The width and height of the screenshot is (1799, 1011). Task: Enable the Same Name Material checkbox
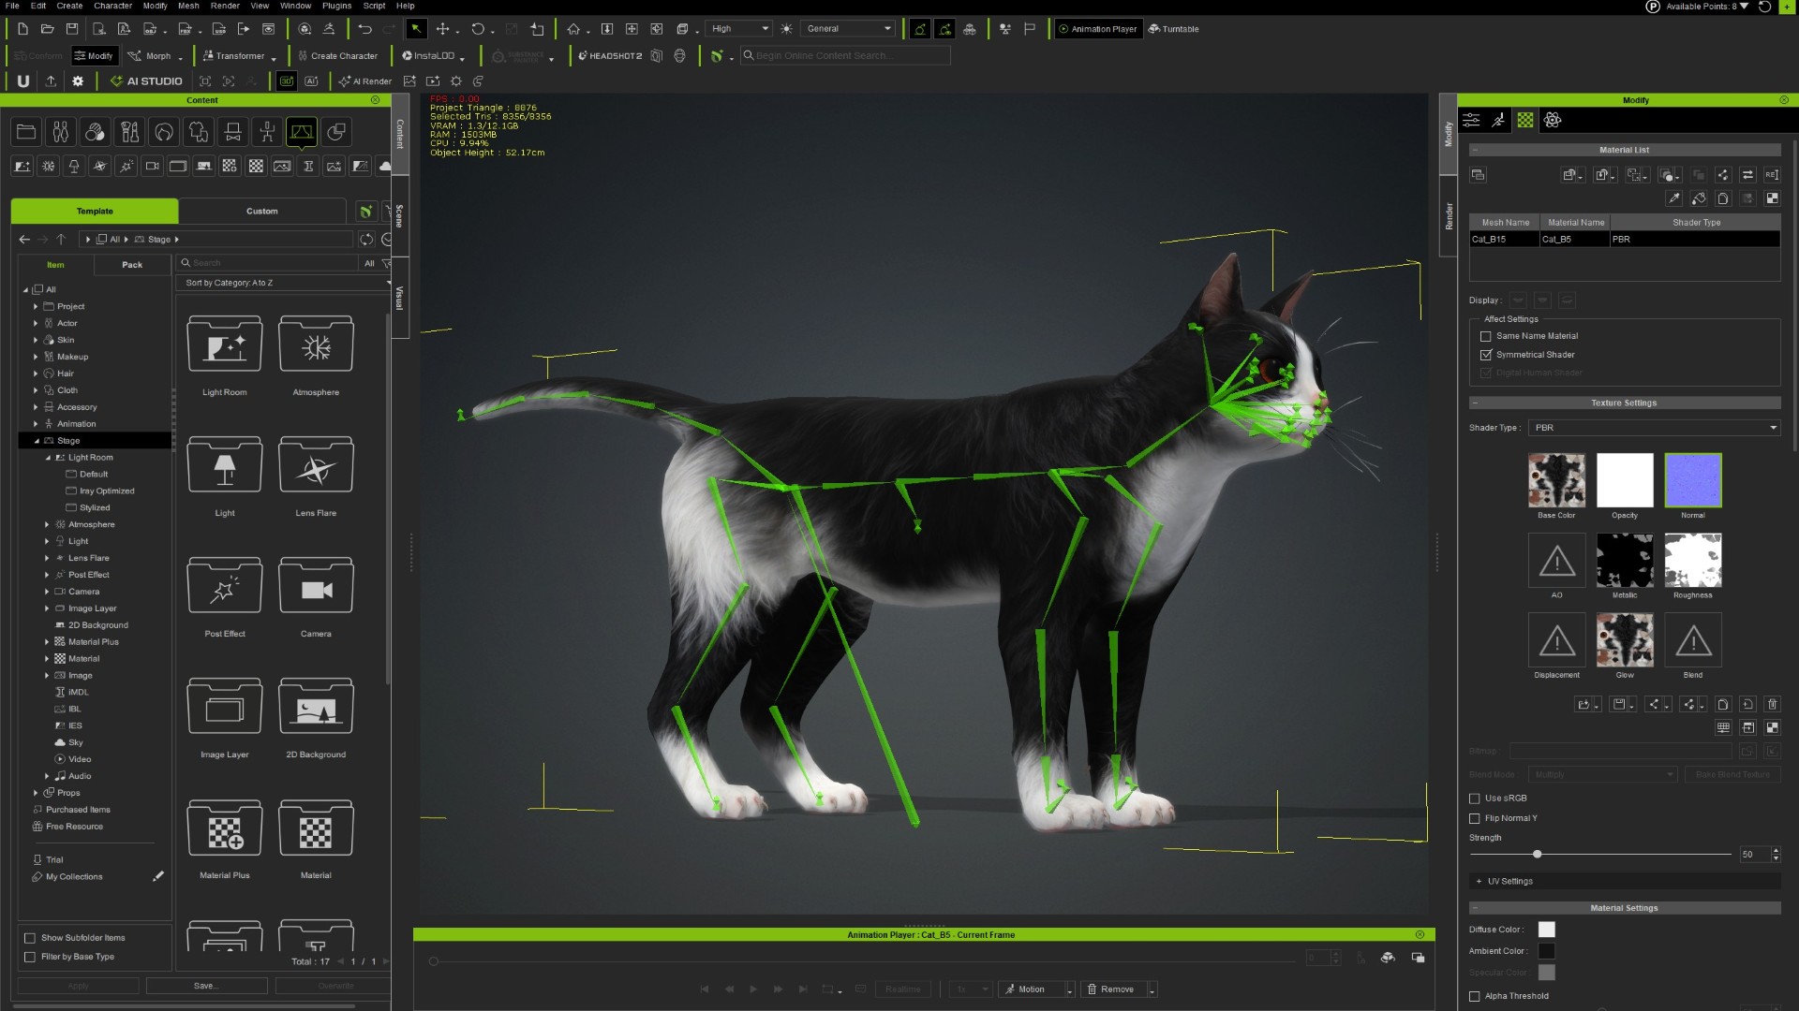click(x=1485, y=336)
